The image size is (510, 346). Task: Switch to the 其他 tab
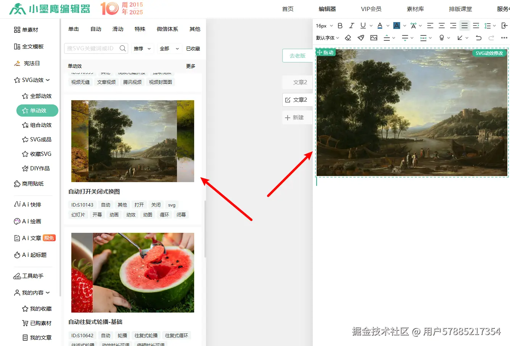(x=195, y=29)
